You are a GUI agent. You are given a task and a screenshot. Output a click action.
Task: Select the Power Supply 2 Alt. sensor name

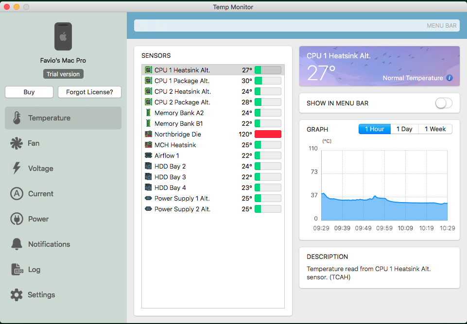(182, 209)
